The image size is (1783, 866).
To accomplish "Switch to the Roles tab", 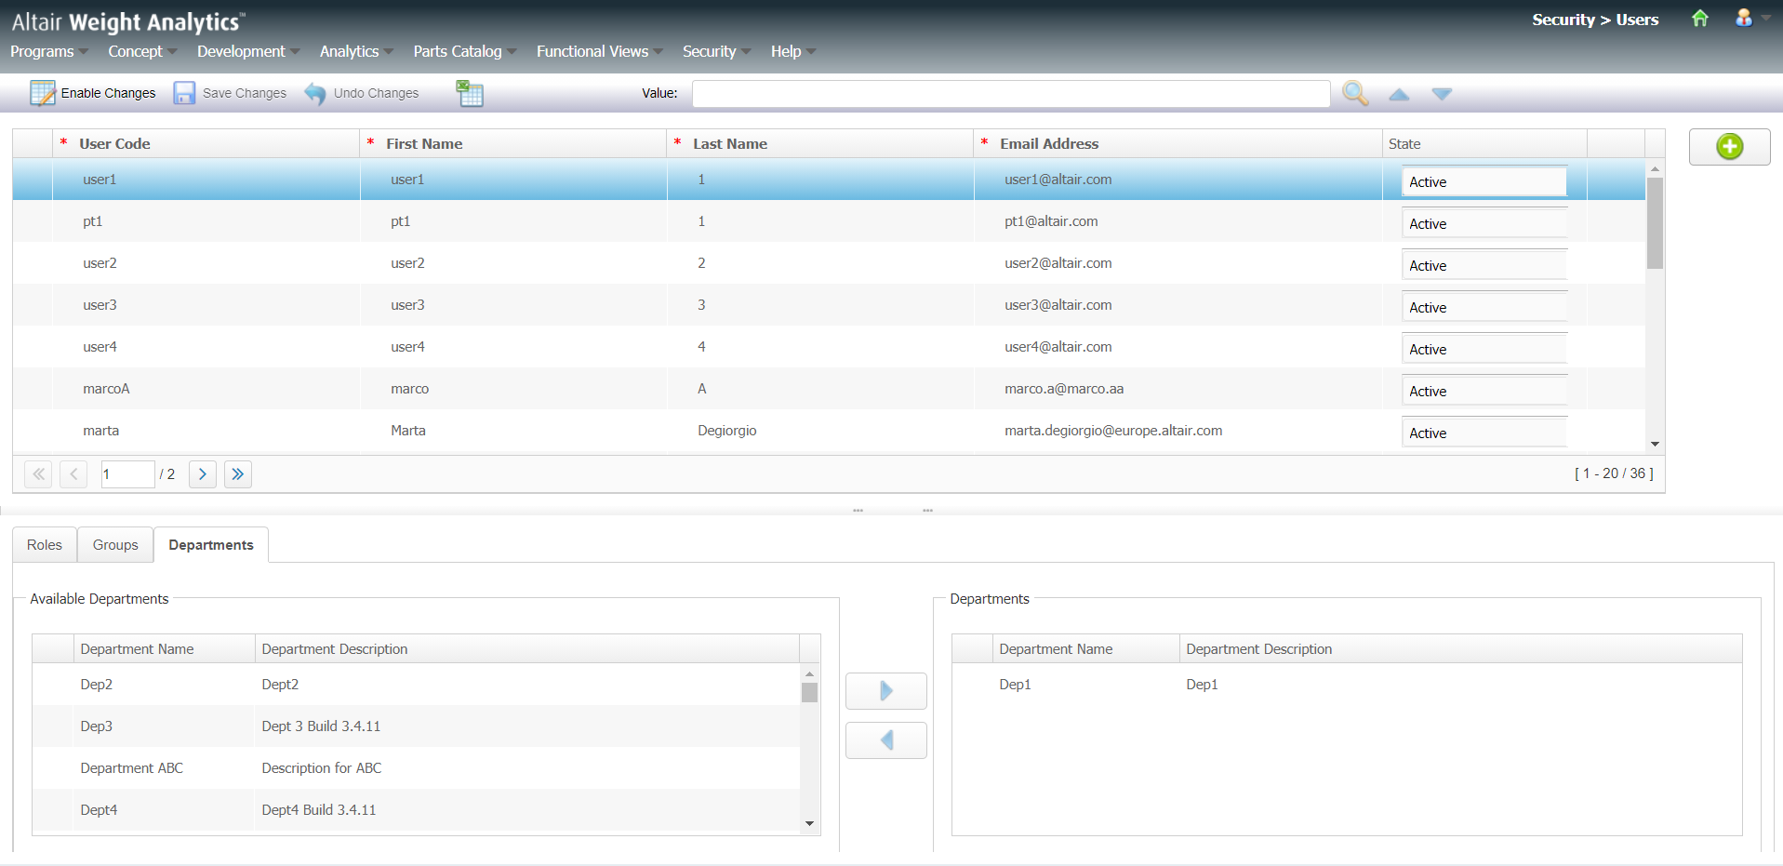I will coord(45,545).
